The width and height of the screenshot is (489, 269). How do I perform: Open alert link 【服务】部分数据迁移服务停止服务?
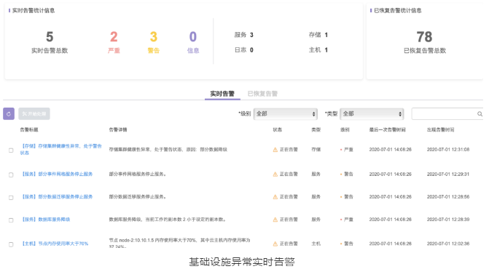56,197
